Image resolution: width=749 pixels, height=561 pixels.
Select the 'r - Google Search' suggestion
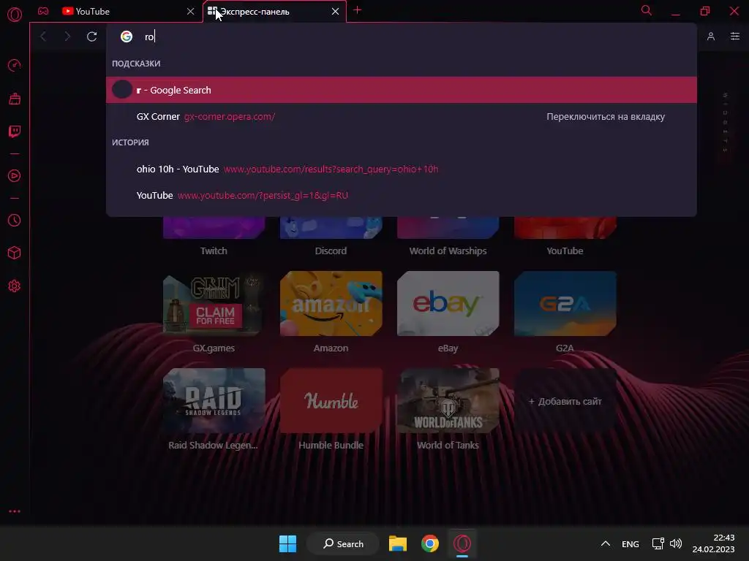402,90
